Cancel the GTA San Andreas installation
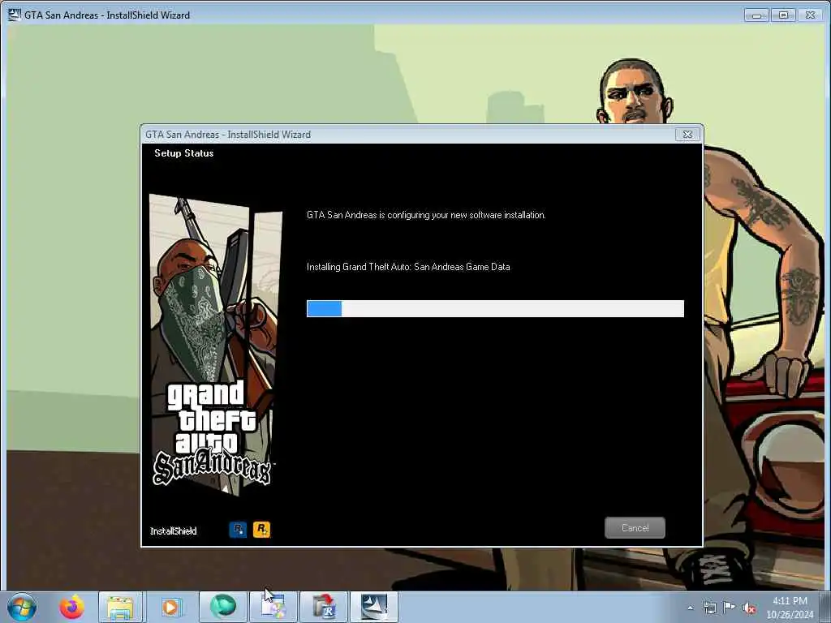This screenshot has height=623, width=831. (635, 527)
